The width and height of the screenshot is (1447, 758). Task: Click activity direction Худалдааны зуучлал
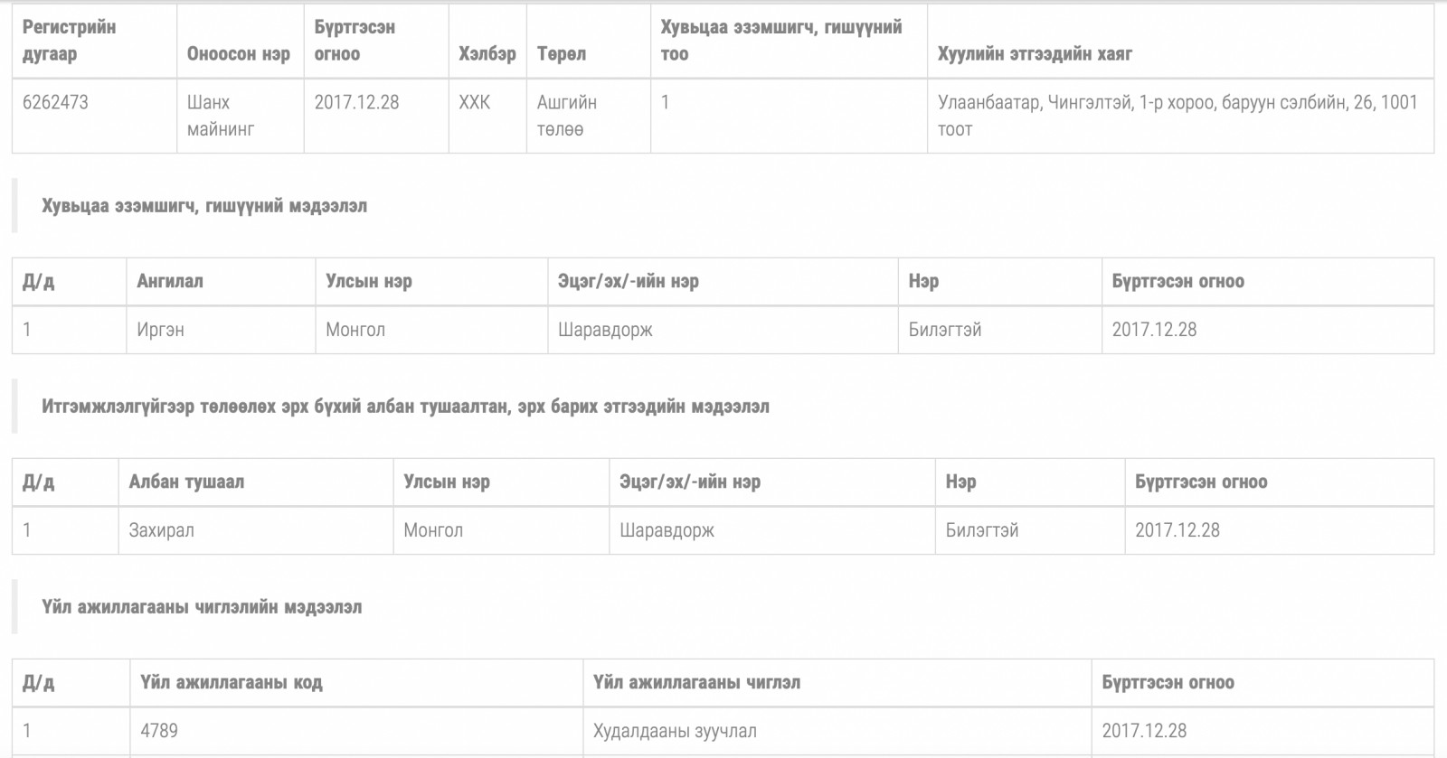pyautogui.click(x=675, y=731)
